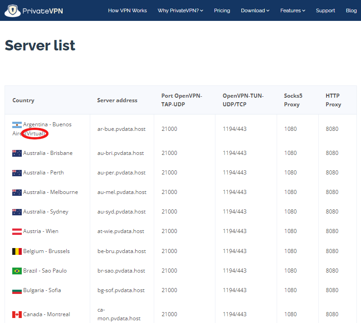Image resolution: width=361 pixels, height=323 pixels.
Task: Expand the Why PrivateVPN? menu
Action: pyautogui.click(x=180, y=10)
